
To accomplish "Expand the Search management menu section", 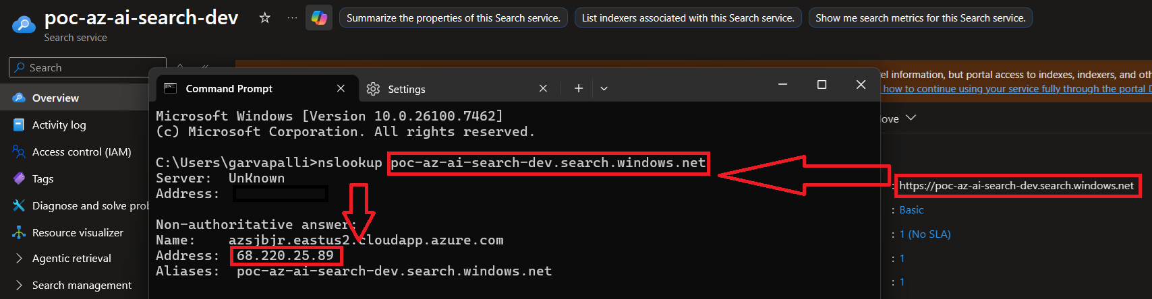I will click(19, 285).
